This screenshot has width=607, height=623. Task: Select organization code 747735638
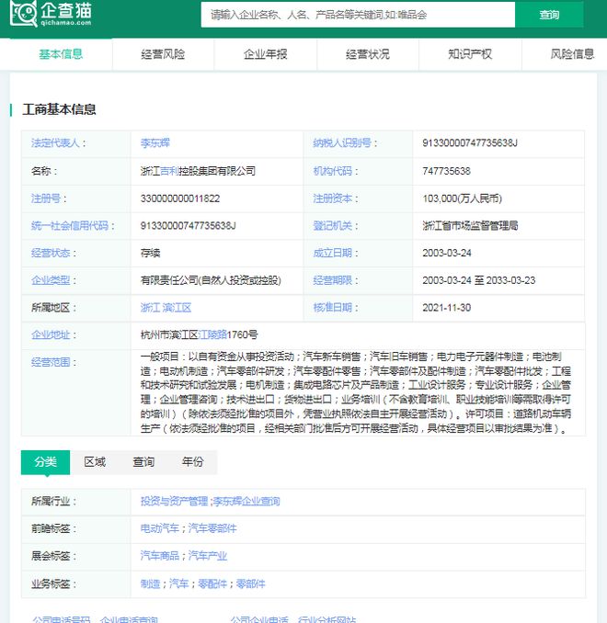[x=446, y=171]
